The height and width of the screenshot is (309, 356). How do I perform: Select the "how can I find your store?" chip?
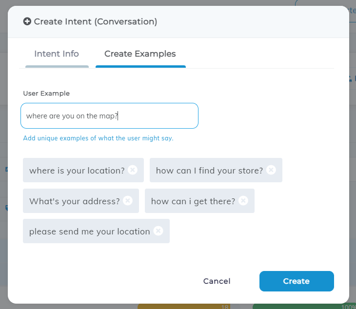[x=216, y=170]
